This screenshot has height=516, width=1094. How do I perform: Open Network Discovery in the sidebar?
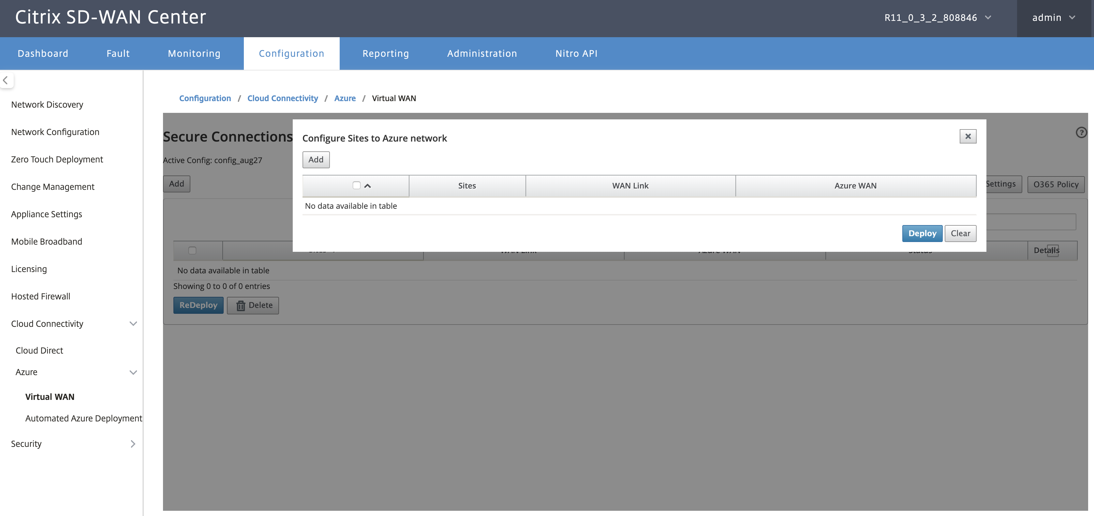click(47, 105)
